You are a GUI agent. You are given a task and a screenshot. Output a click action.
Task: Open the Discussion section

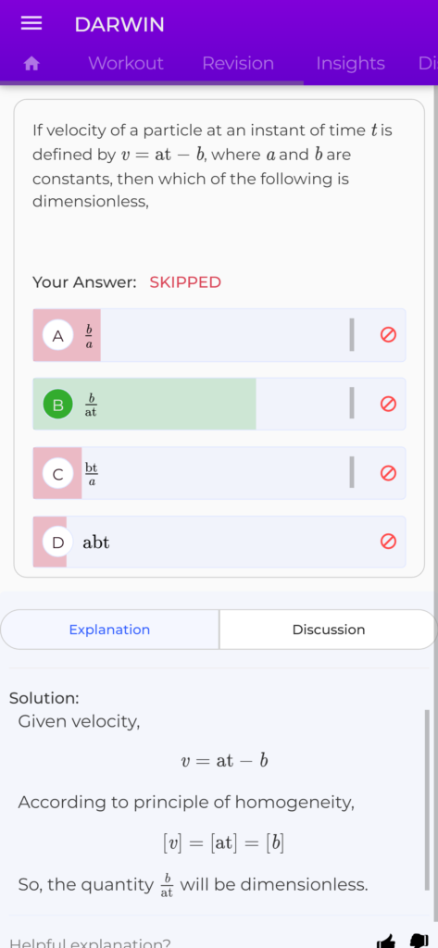(329, 630)
